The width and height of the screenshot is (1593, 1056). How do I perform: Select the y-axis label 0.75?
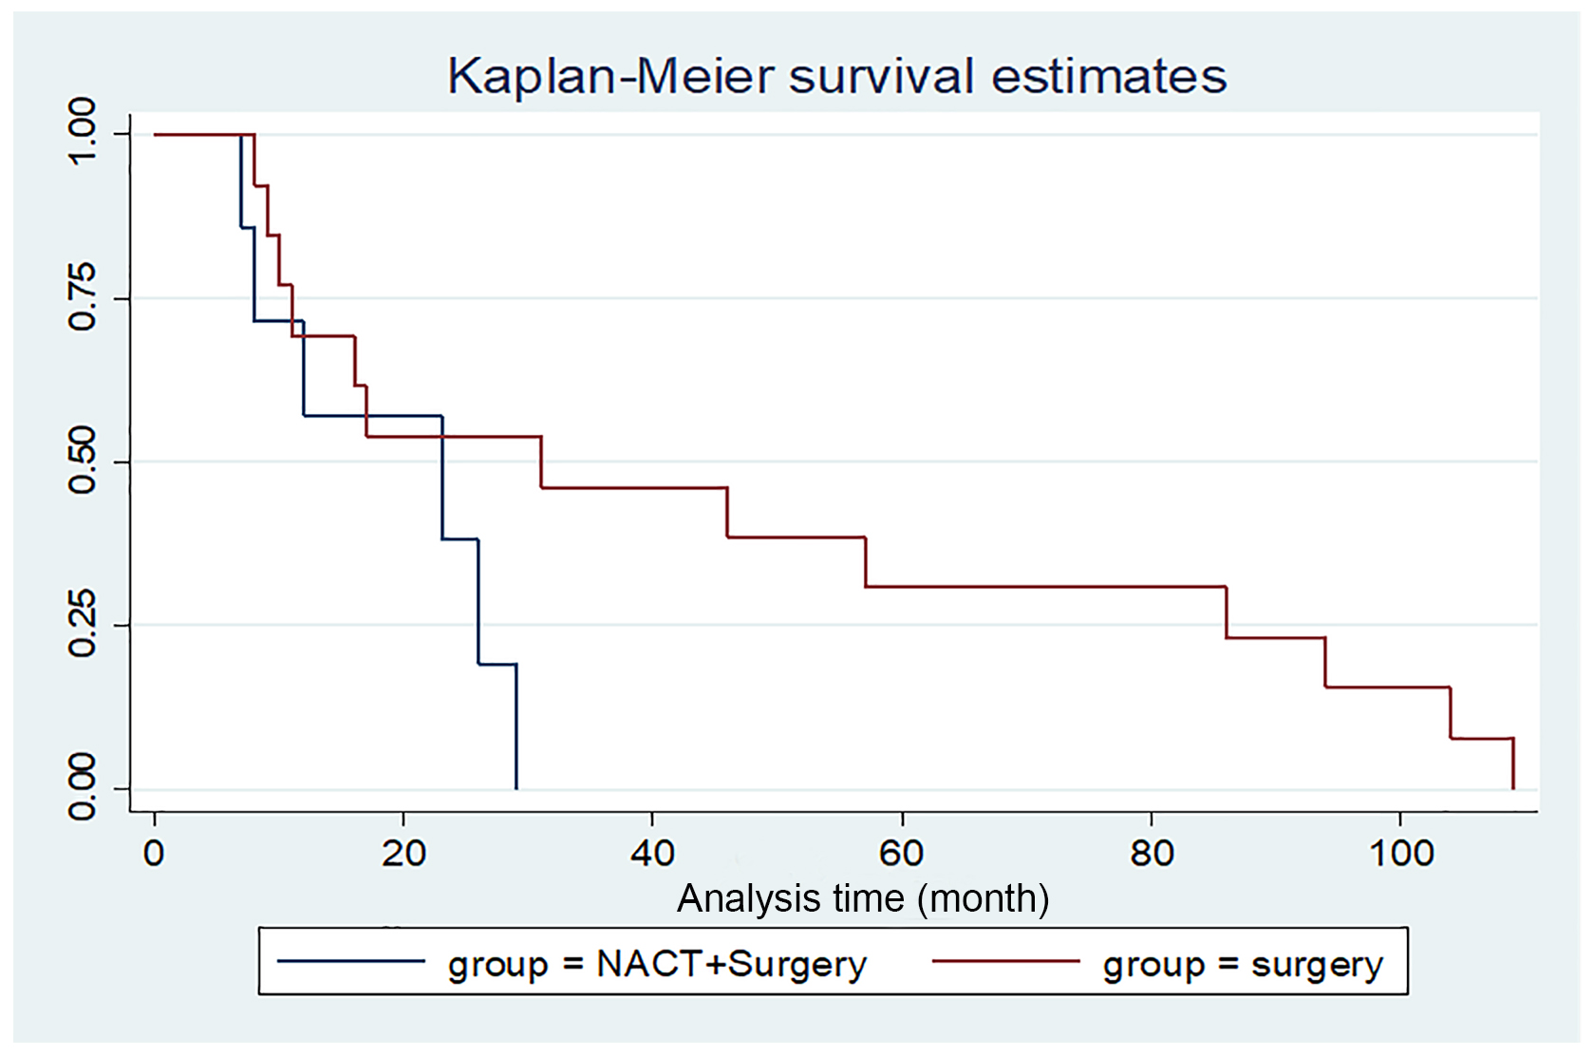[x=83, y=297]
